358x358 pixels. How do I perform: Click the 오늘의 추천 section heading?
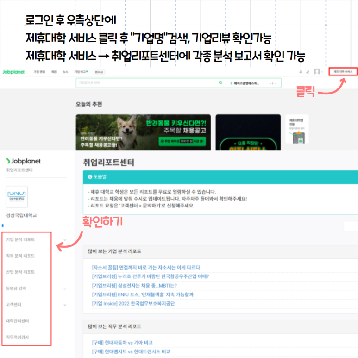tap(89, 104)
